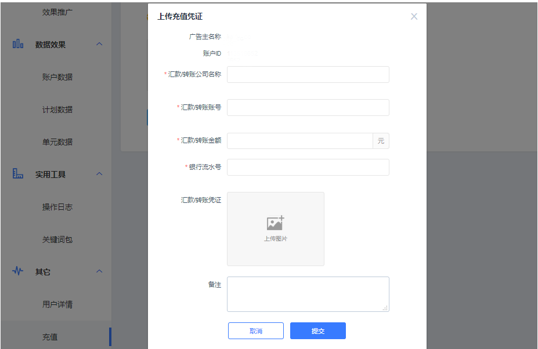The height and width of the screenshot is (349, 538).
Task: Collapse the 实用工具 section
Action: pyautogui.click(x=99, y=173)
